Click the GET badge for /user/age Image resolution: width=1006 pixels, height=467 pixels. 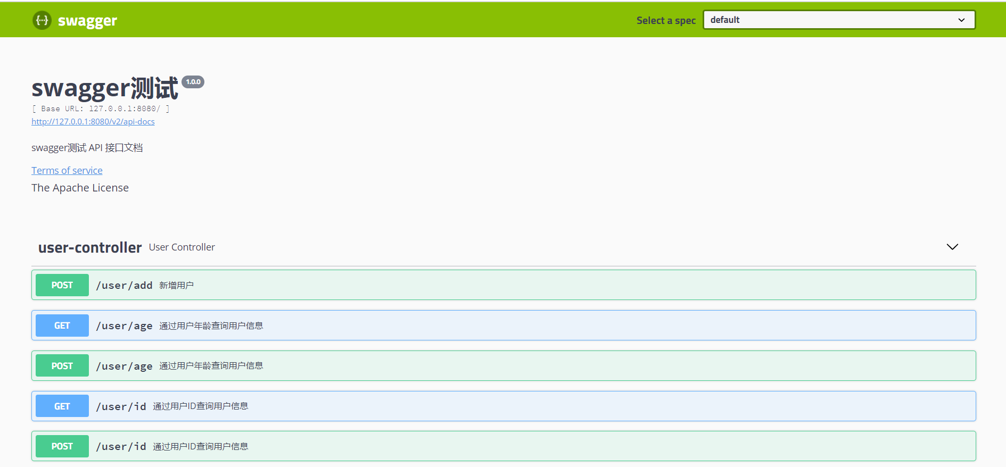click(62, 326)
